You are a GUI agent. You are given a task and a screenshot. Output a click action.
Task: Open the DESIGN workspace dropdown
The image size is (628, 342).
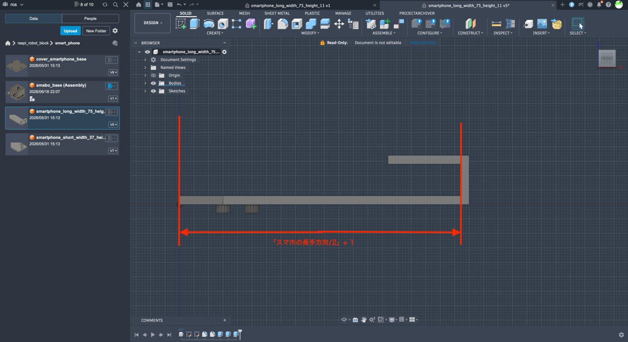coord(153,23)
